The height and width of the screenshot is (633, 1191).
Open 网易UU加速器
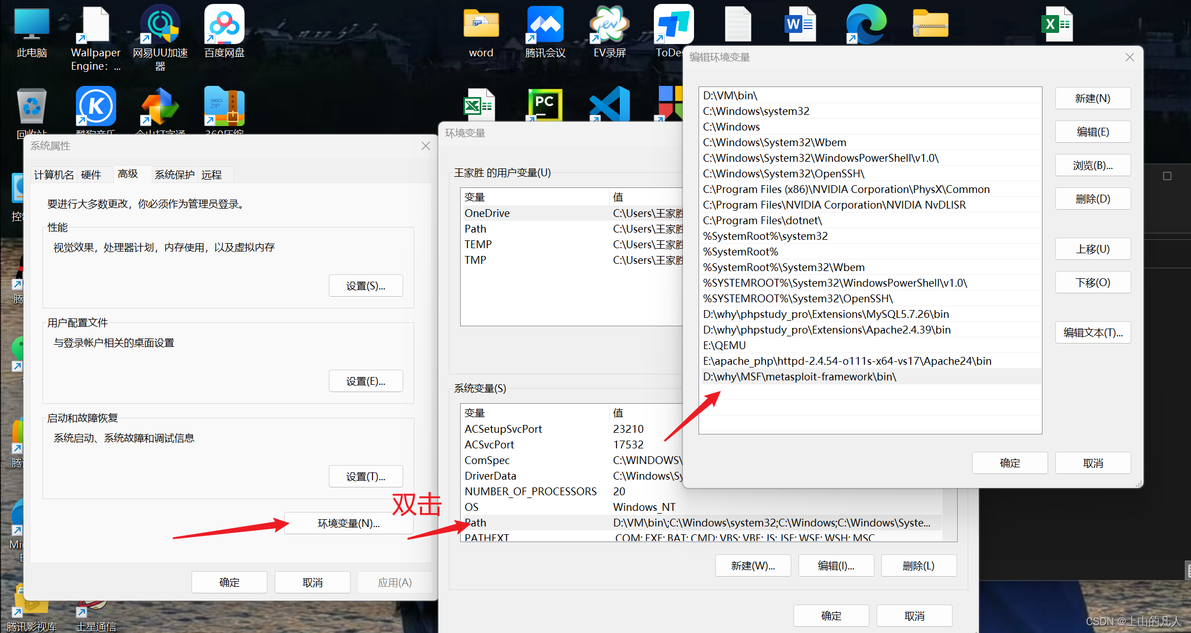tap(160, 25)
